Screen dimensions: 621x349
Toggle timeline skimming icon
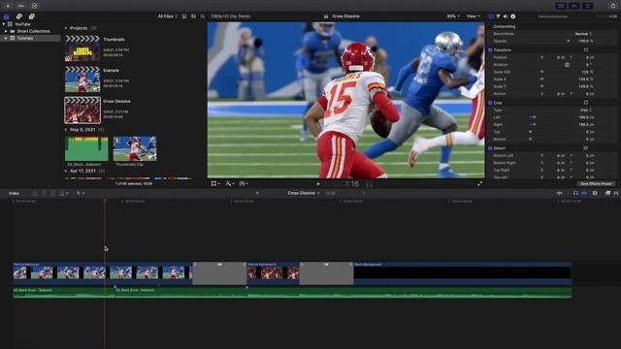[x=559, y=193]
